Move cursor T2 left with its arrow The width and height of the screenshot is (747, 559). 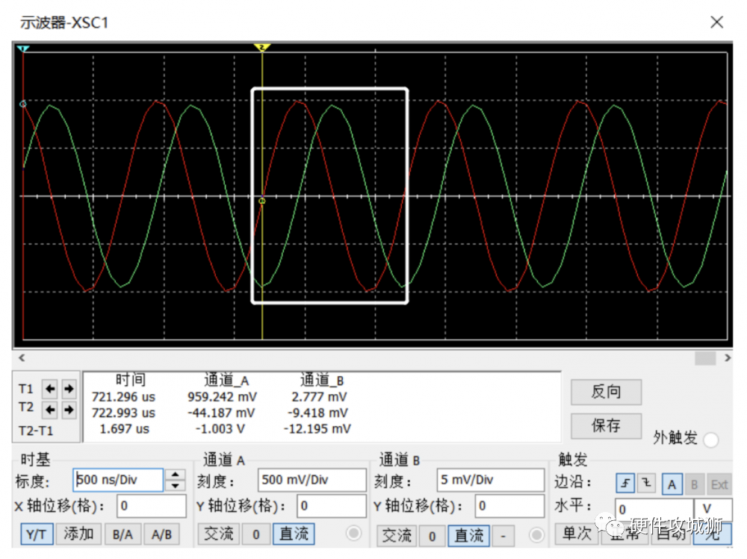50,410
